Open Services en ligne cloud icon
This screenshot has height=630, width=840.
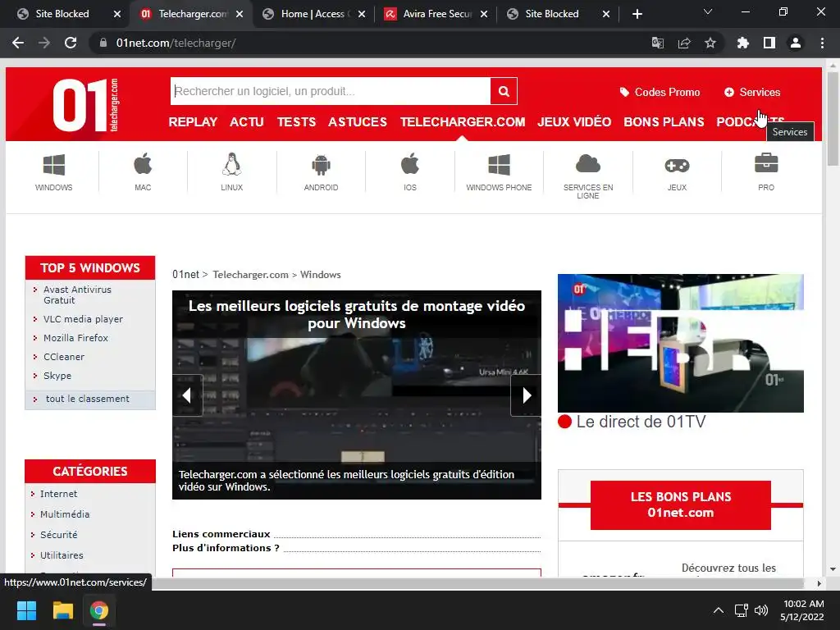pyautogui.click(x=587, y=164)
